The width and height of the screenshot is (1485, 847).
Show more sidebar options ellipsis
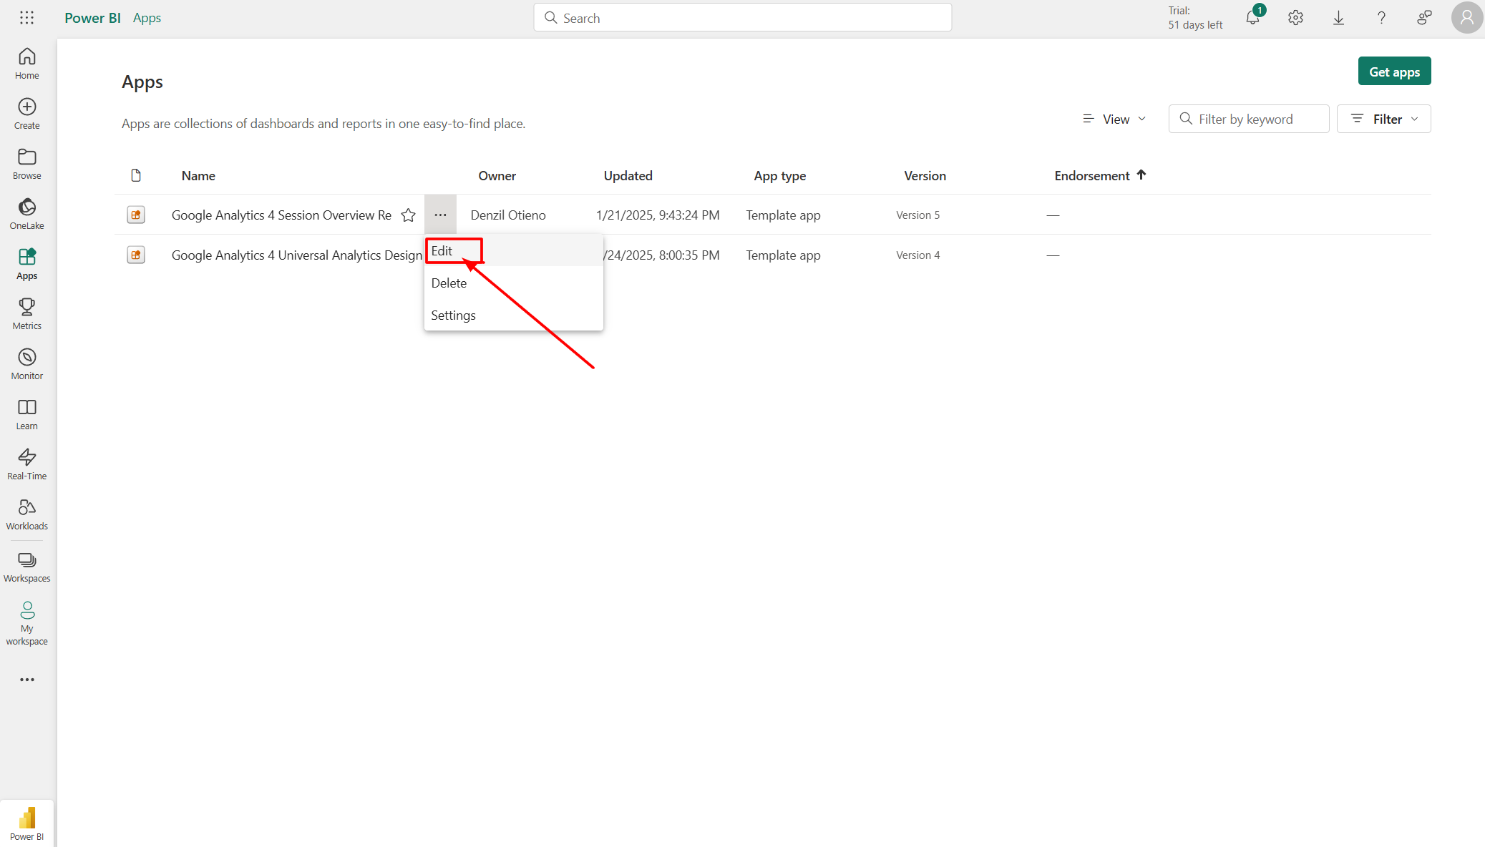[27, 680]
